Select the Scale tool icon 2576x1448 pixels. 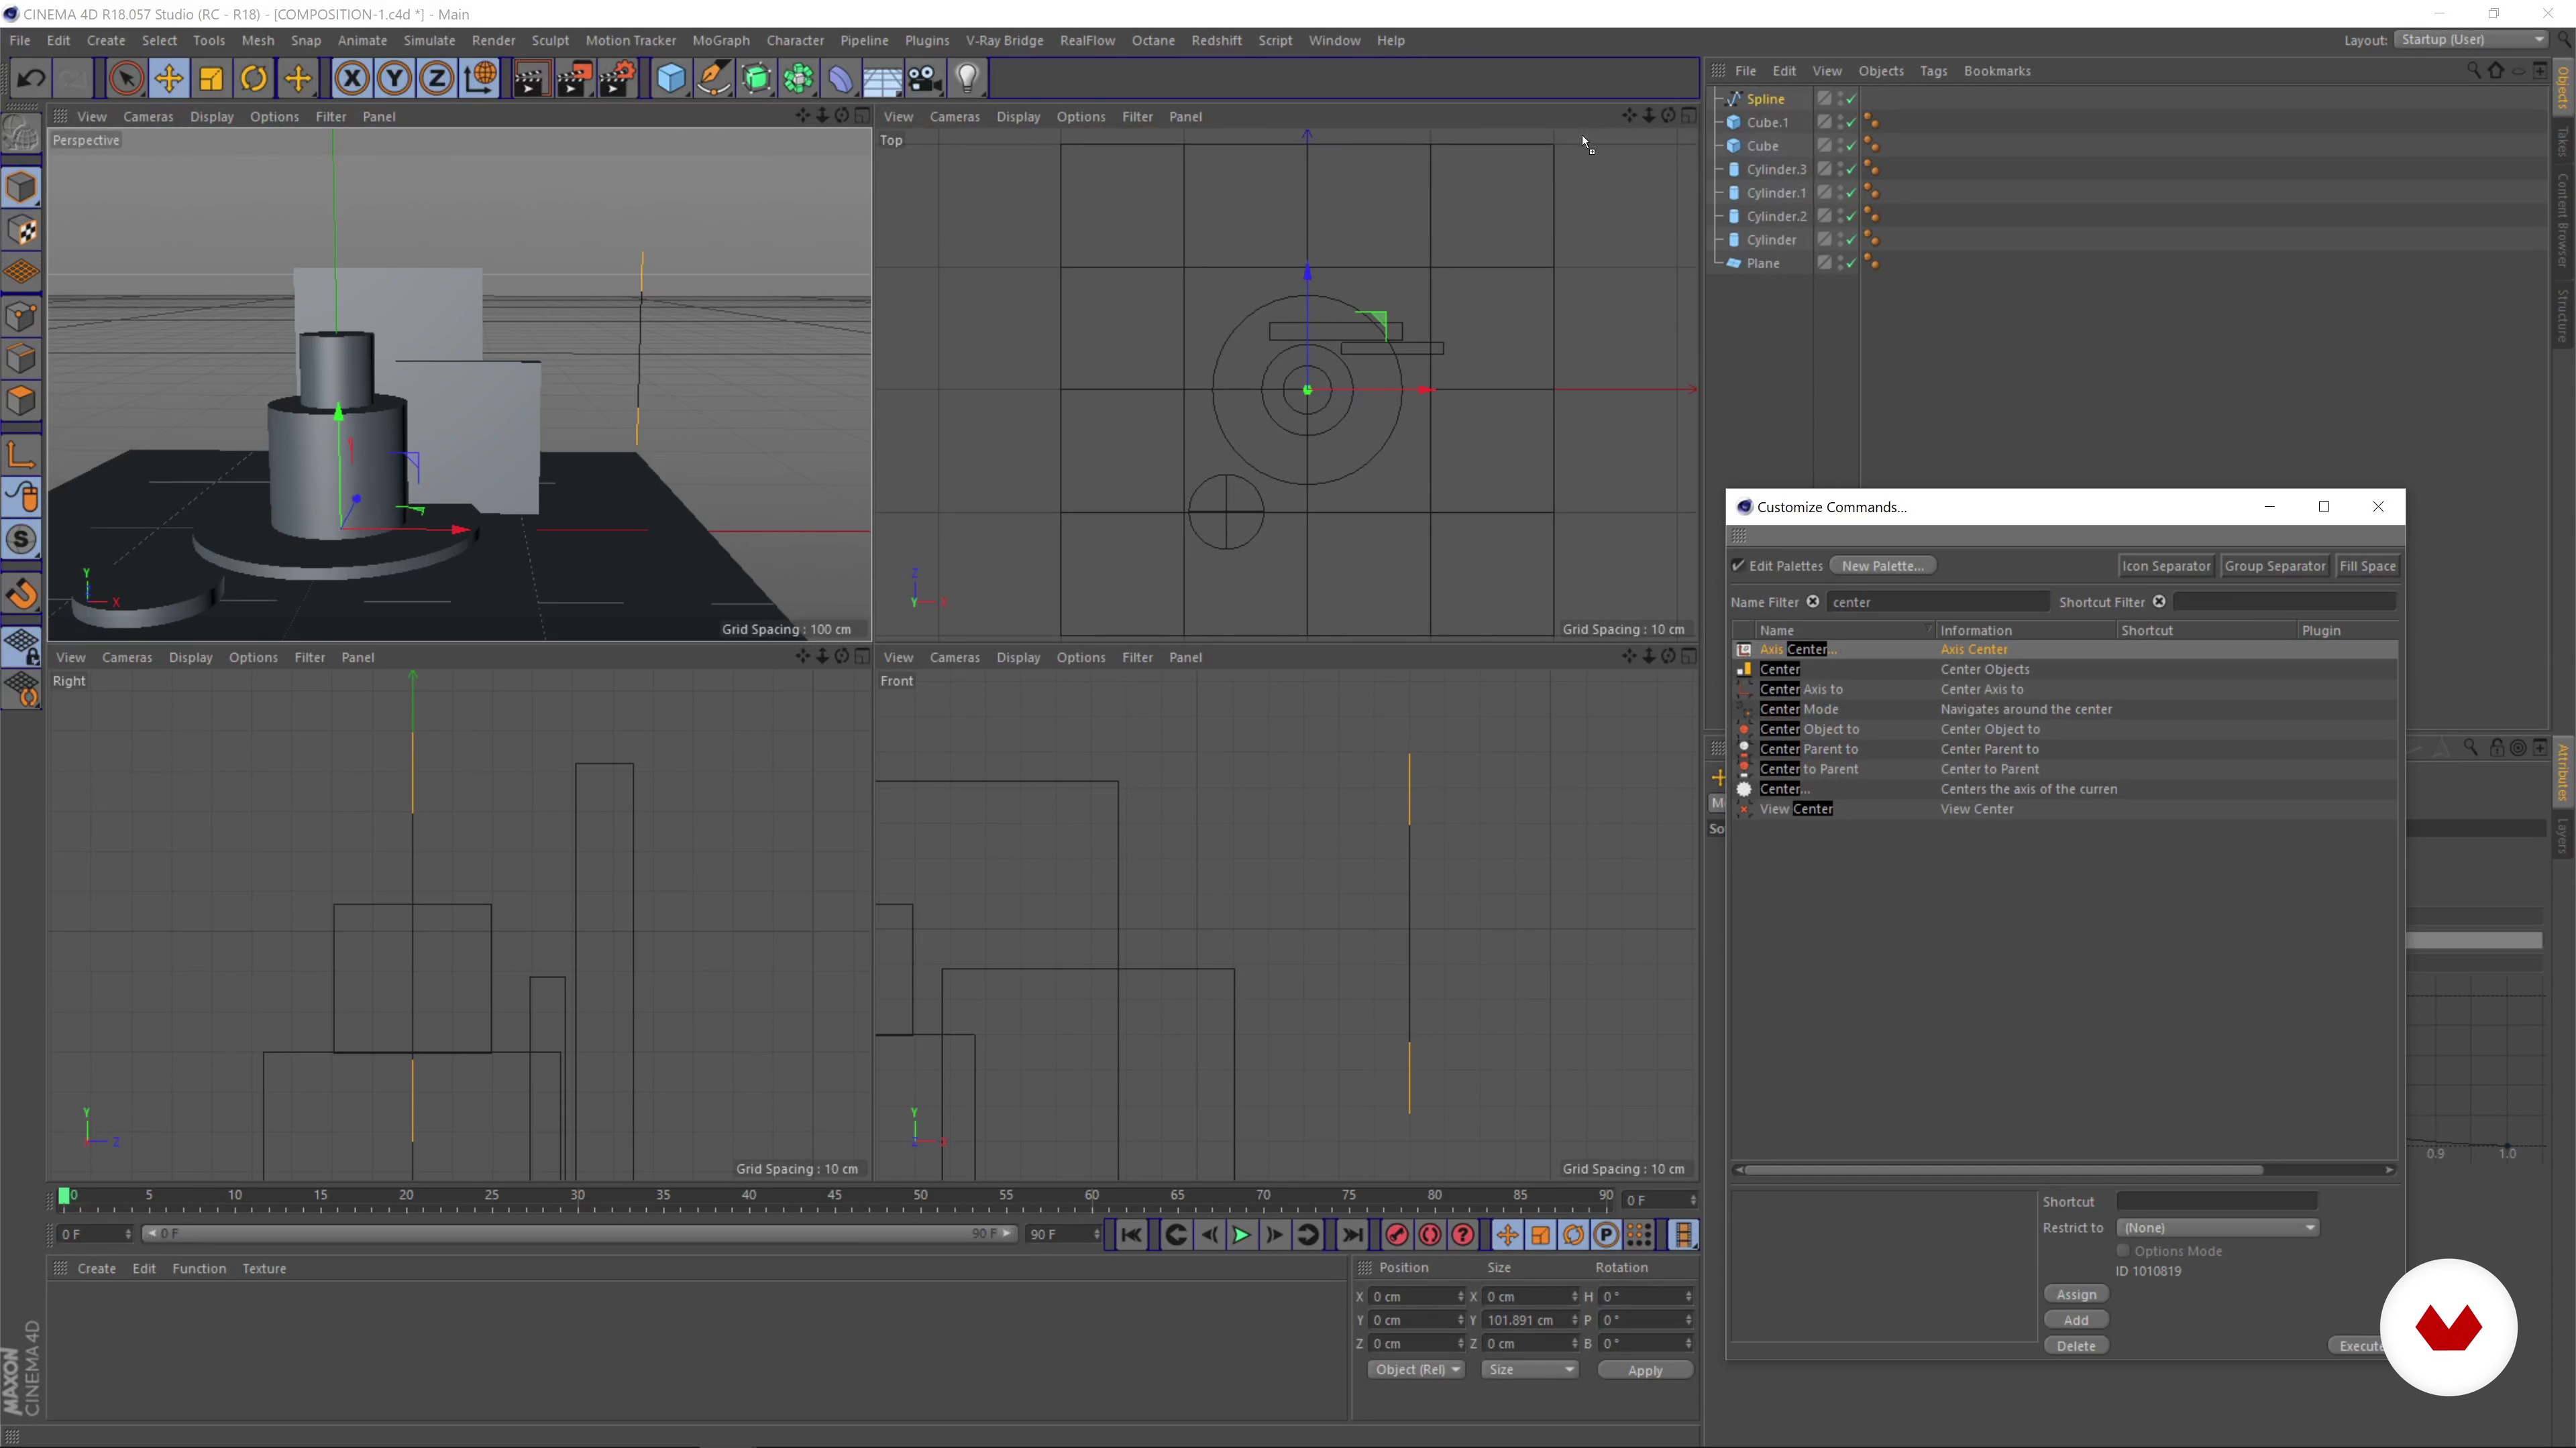[x=211, y=78]
